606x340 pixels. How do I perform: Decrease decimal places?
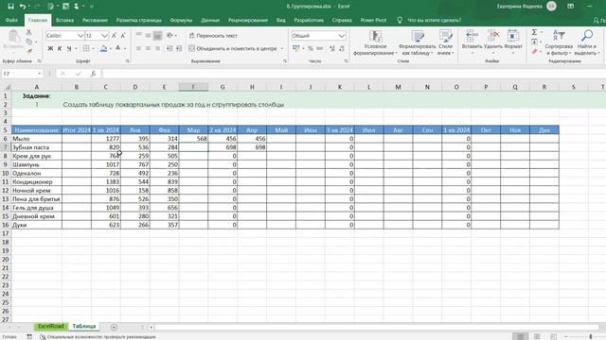tap(342, 48)
